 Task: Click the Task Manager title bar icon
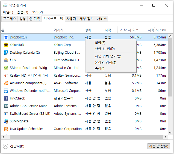tap(5, 5)
